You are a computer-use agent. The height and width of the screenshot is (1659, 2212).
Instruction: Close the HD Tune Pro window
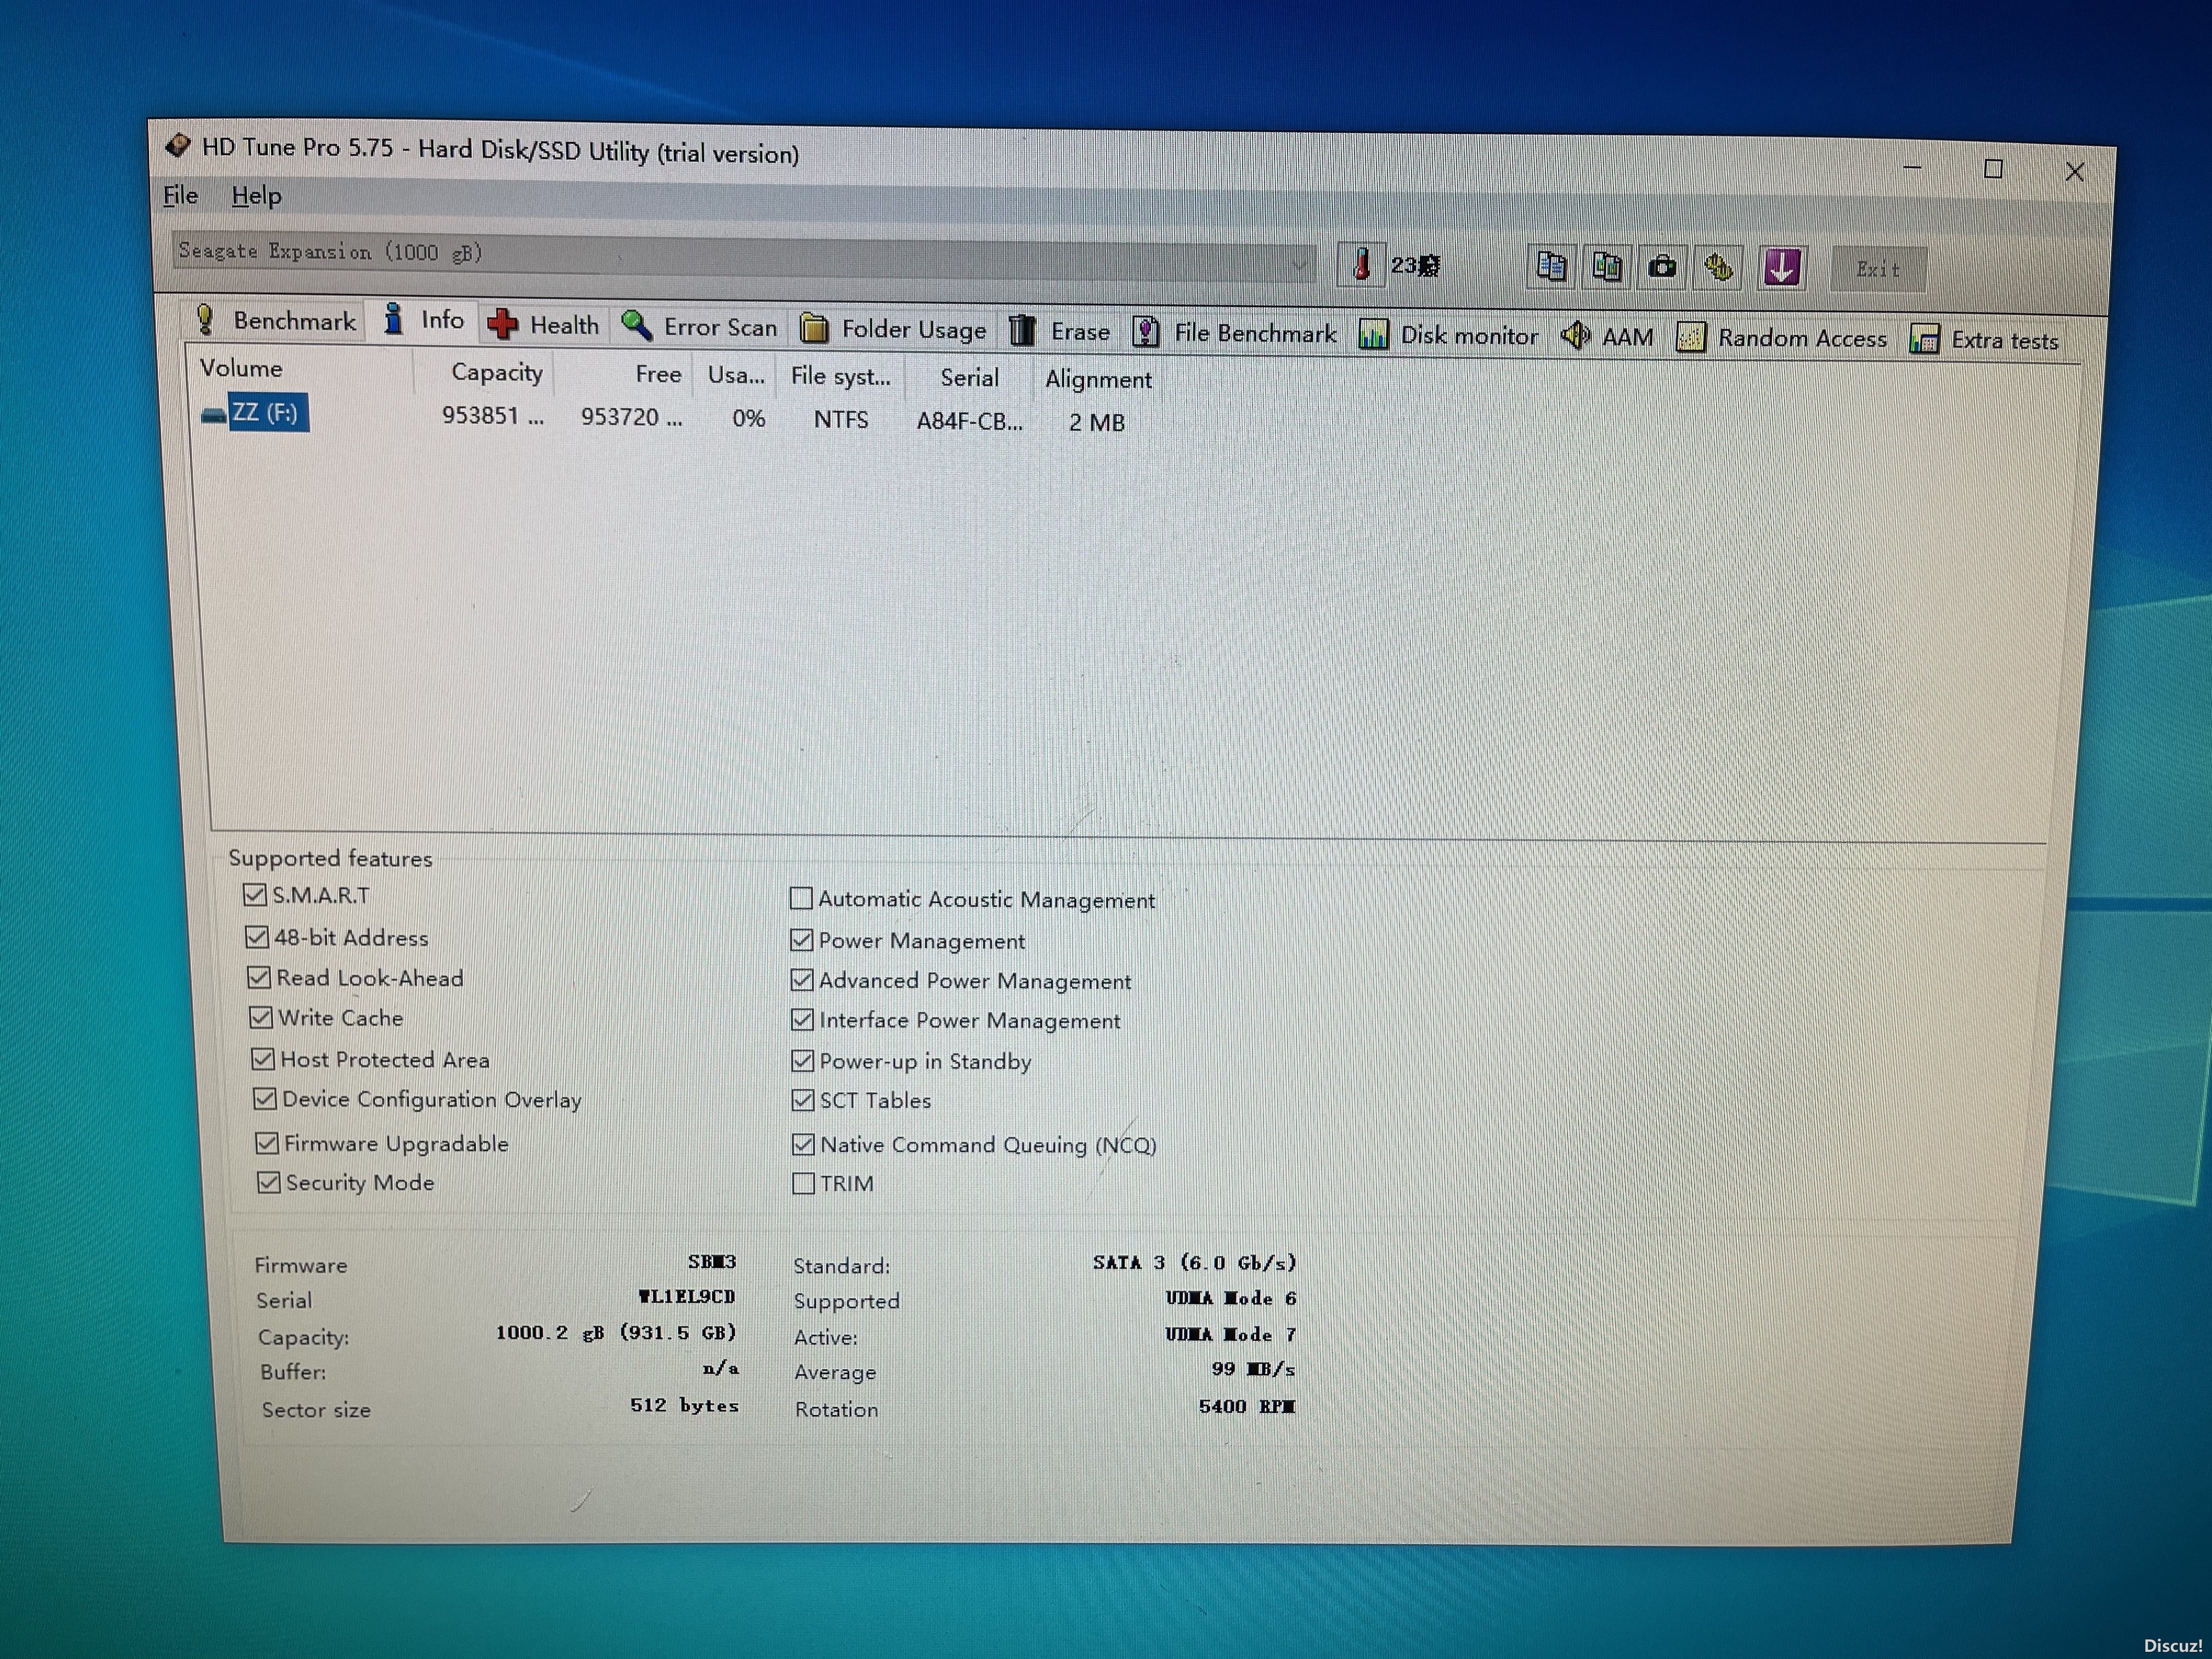point(2074,172)
